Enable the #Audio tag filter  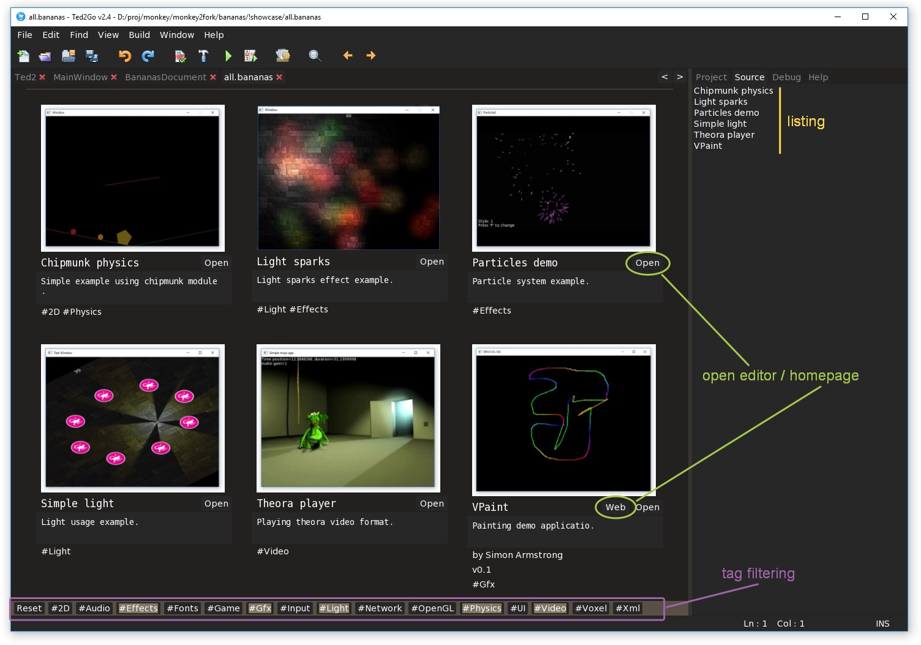94,608
